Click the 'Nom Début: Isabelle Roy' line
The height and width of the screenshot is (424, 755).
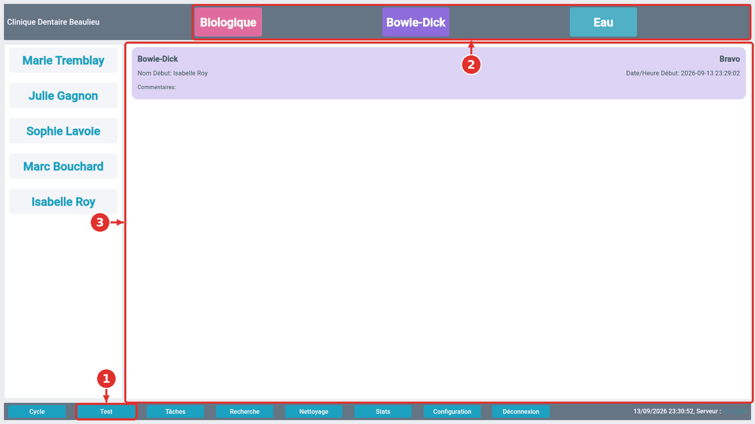(x=172, y=73)
